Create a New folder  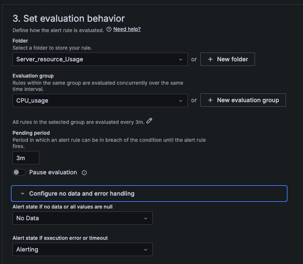tap(227, 59)
